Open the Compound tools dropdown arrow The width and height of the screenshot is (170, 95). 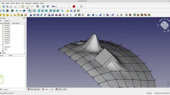(91, 15)
